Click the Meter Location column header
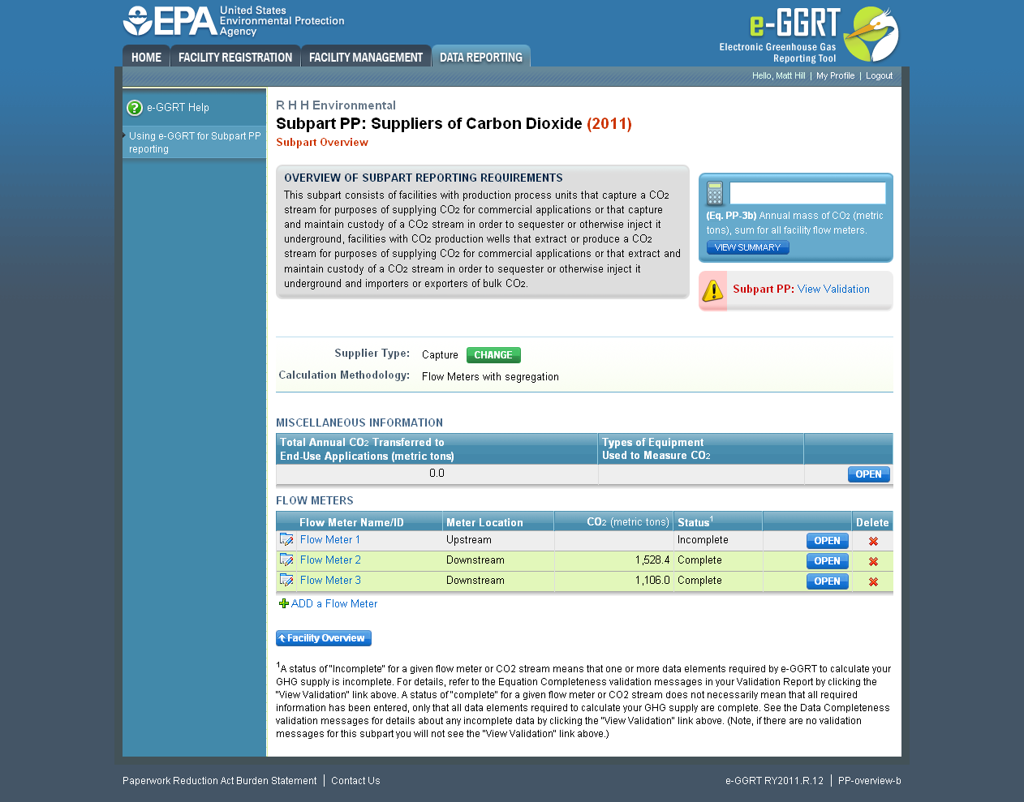This screenshot has height=802, width=1024. (x=484, y=523)
